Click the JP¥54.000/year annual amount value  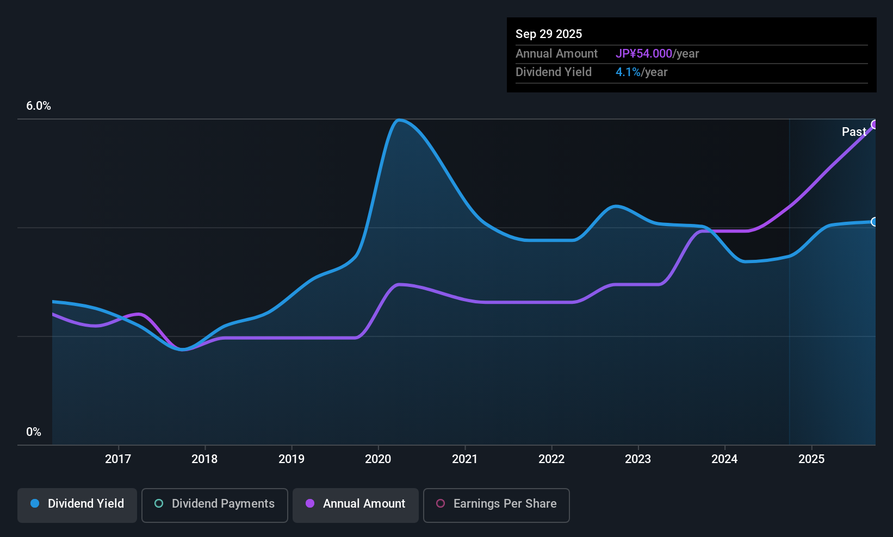(657, 53)
